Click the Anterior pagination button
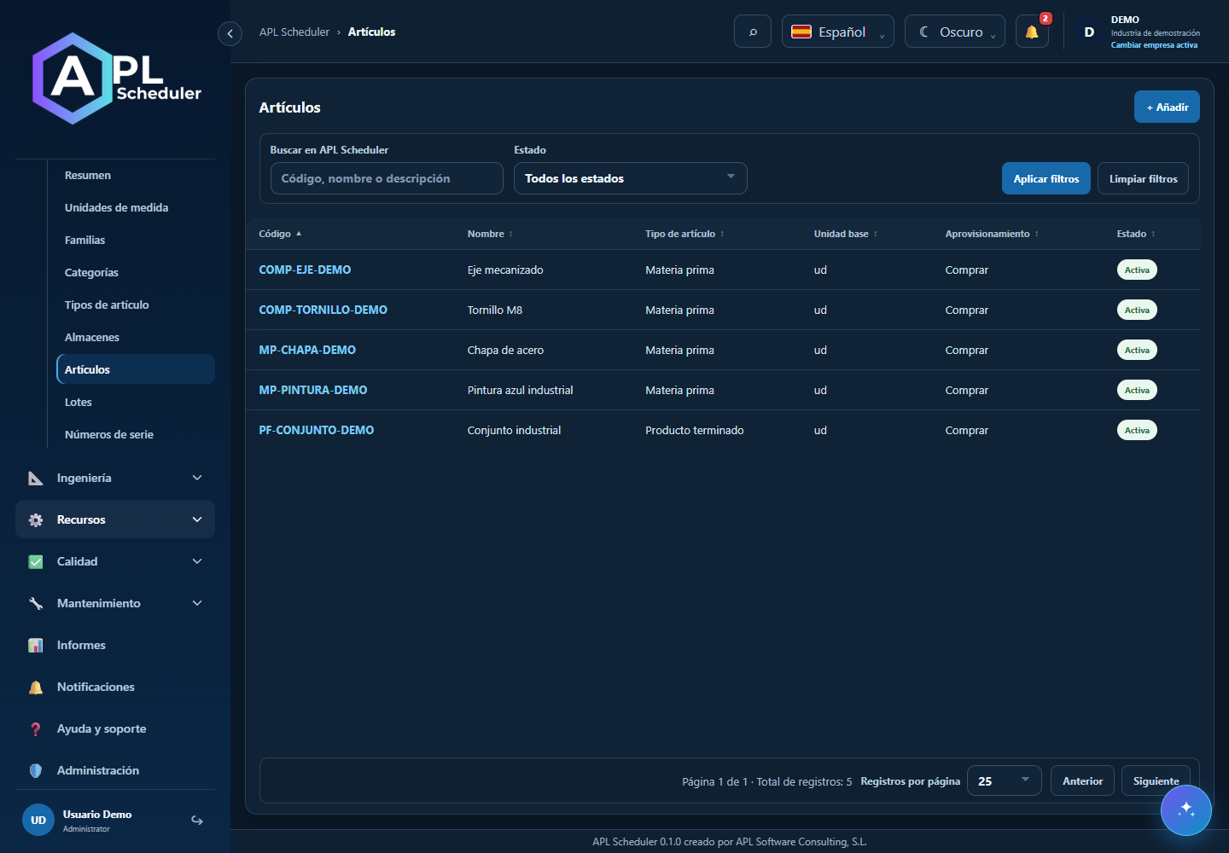 point(1082,781)
